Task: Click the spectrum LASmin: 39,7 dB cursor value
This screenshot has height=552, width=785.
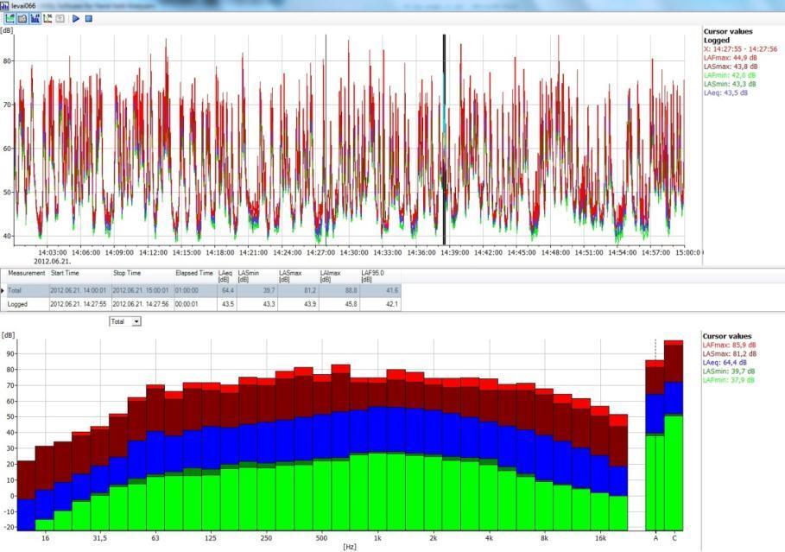Action: (728, 371)
